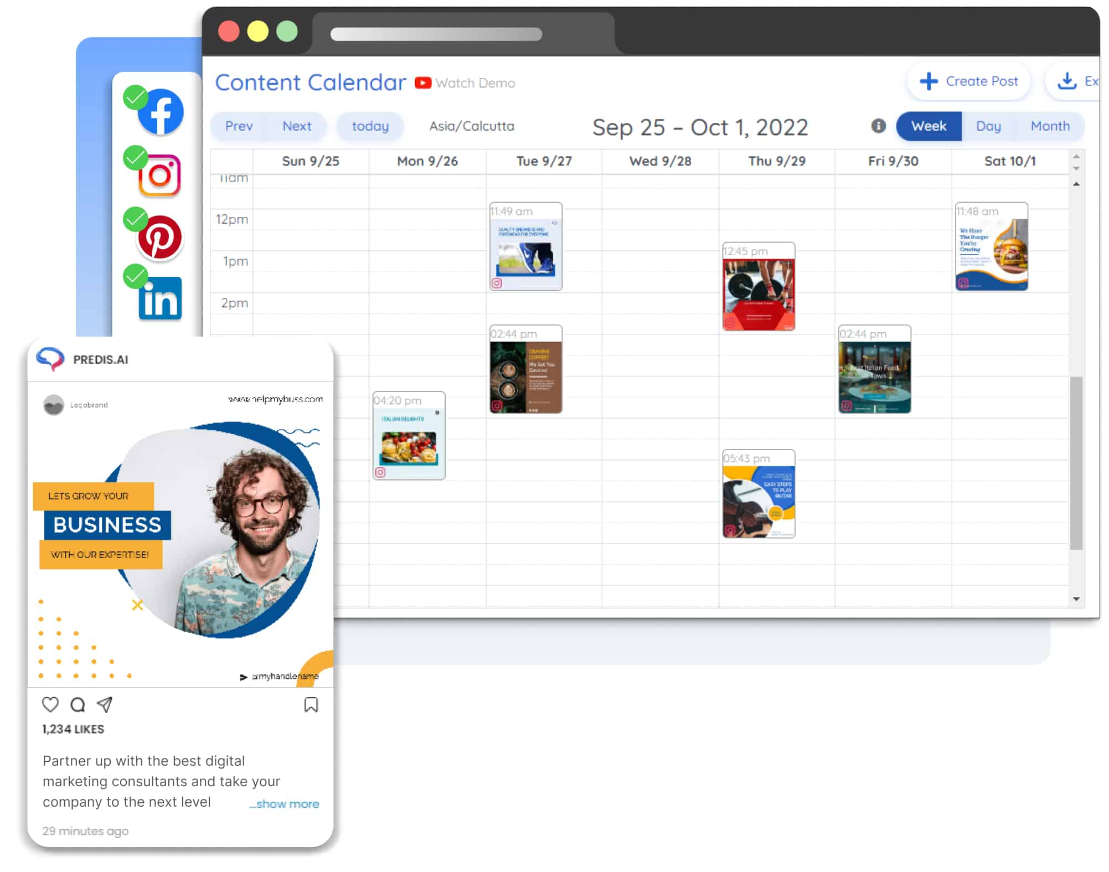Viewport: 1109px width, 872px height.
Task: Open Asia/Calcutta timezone dropdown
Action: tap(472, 126)
